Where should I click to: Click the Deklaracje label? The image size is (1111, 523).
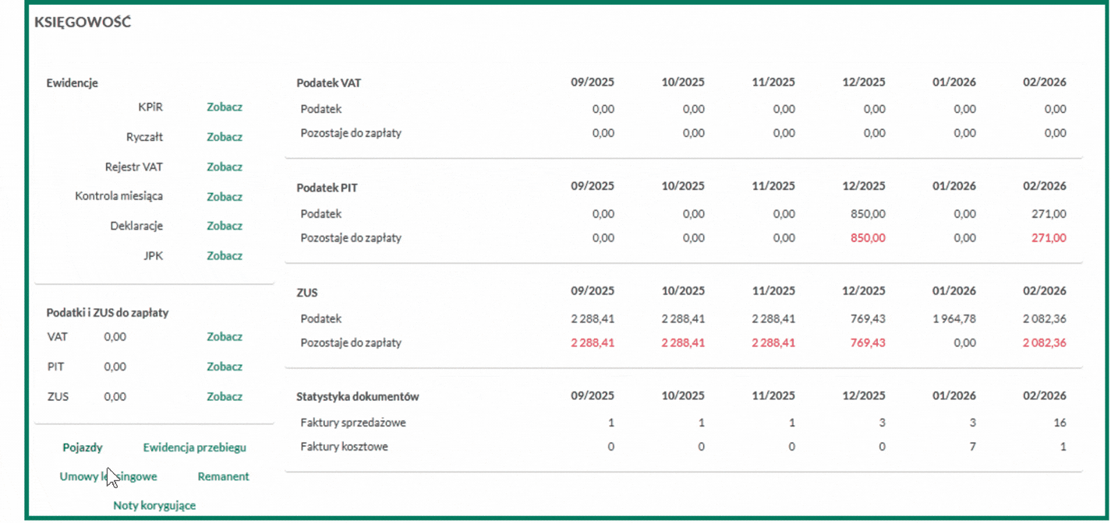coord(136,226)
